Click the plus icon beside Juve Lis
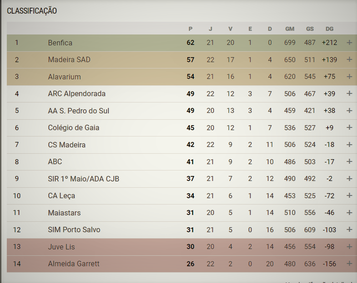 point(349,247)
